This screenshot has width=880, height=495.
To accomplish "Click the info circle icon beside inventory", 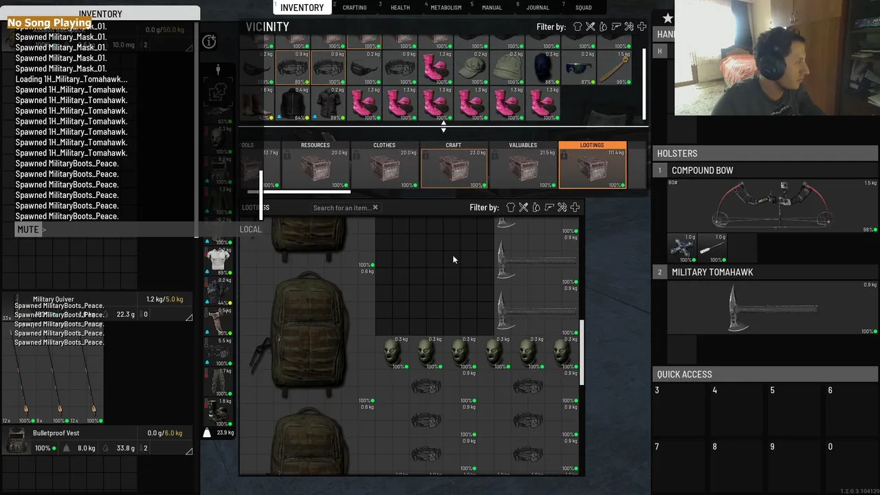I will [x=209, y=42].
